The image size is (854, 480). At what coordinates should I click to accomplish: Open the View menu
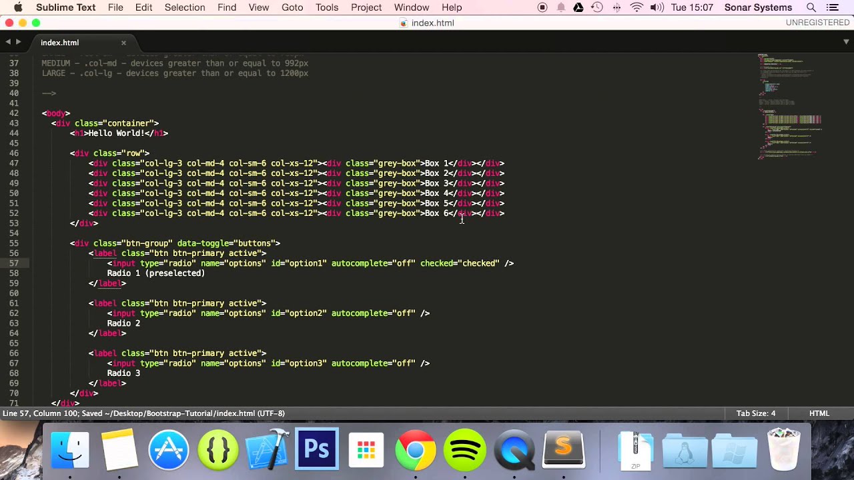(x=259, y=7)
